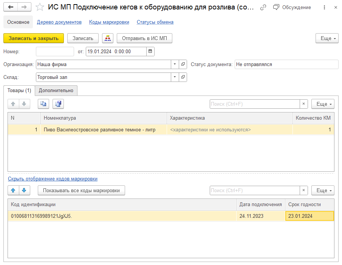The width and height of the screenshot is (342, 265).
Task: Click Скрыть отображение кодов маркировки link
Action: [53, 179]
